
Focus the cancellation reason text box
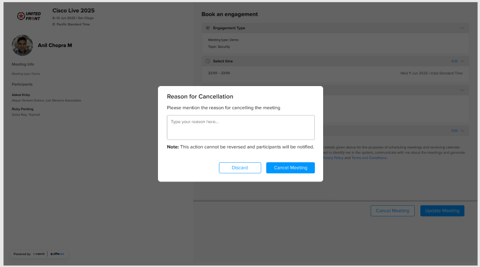tap(241, 127)
